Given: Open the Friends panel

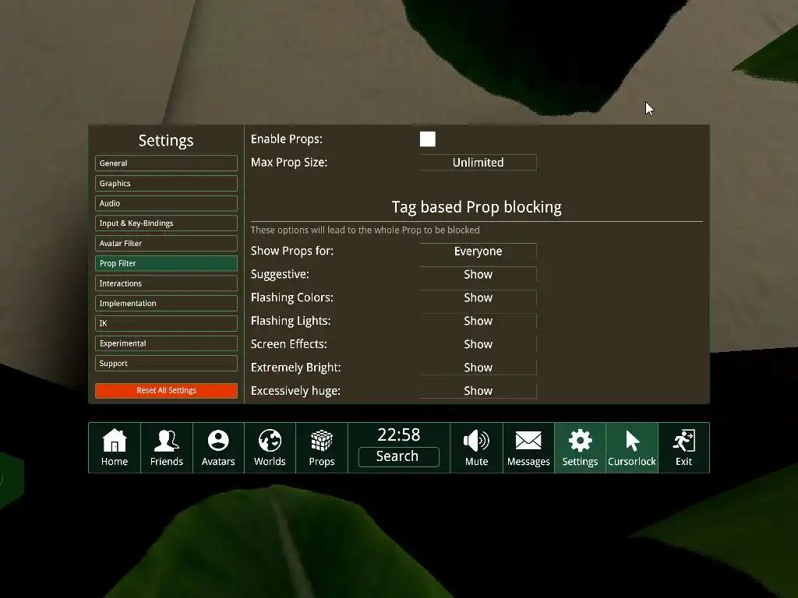Looking at the screenshot, I should 167,448.
